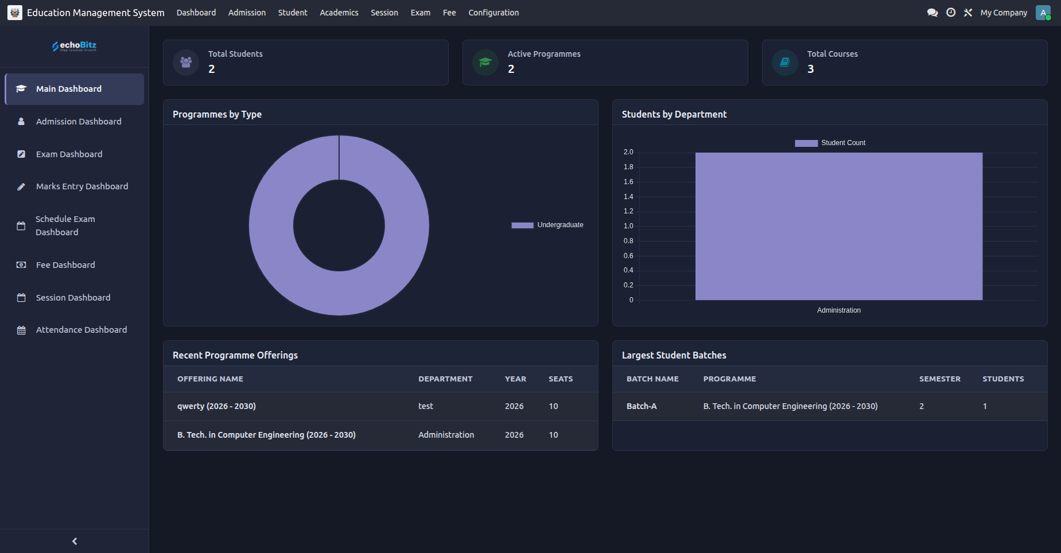Click the Administration bar in chart
This screenshot has height=553, width=1061.
(x=839, y=226)
